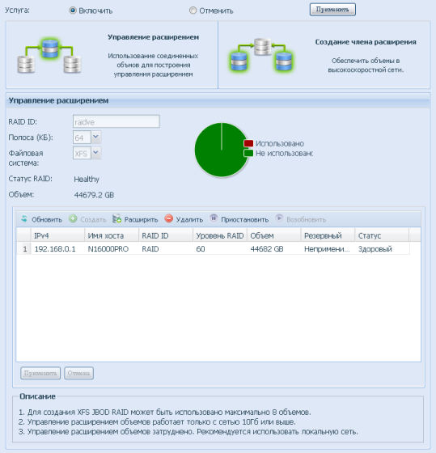The height and width of the screenshot is (453, 436).
Task: Select the 192.168.0.1 table row
Action: pyautogui.click(x=213, y=249)
